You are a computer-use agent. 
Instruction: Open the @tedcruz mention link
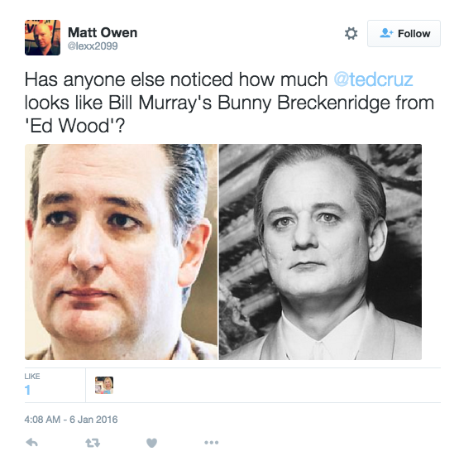point(373,79)
